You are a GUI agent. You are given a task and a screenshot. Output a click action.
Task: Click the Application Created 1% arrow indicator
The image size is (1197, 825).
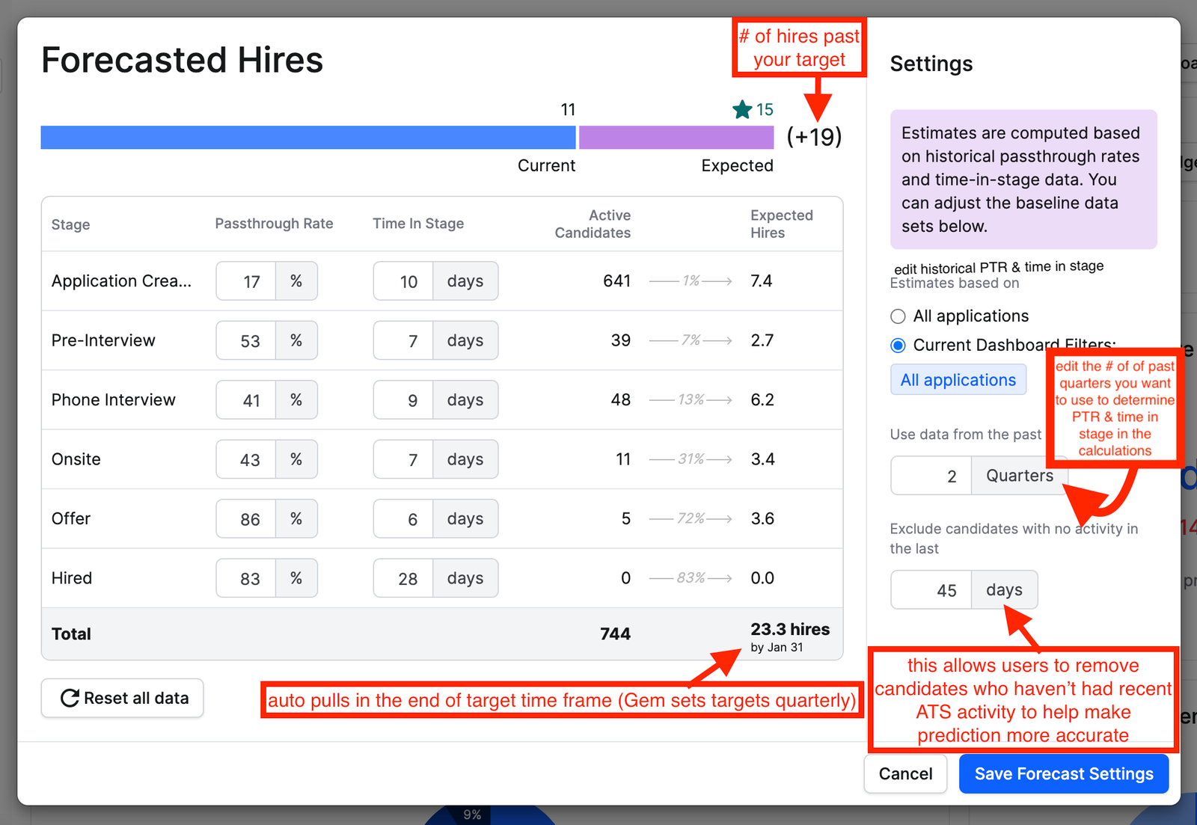(x=691, y=281)
